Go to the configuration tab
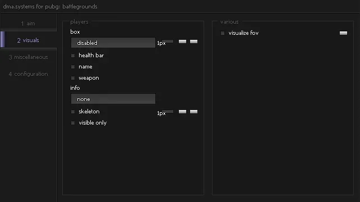This screenshot has height=202, width=360. (29, 74)
